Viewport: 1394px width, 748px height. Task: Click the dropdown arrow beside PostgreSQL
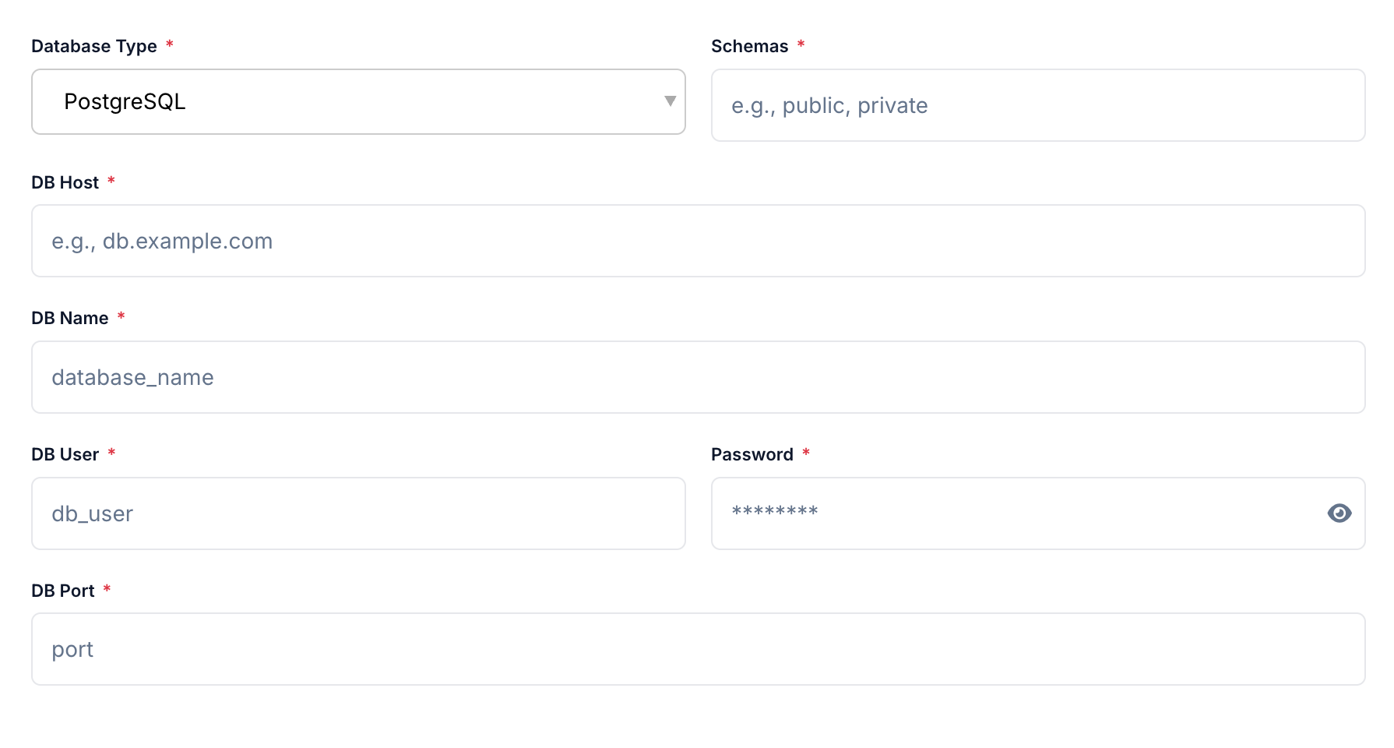point(670,101)
